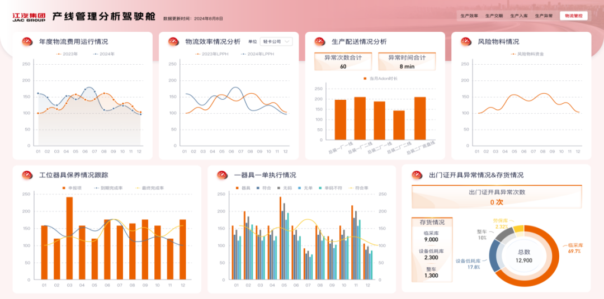The width and height of the screenshot is (604, 299).
Task: Toggle the 2023年 legend series
Action: tap(67, 54)
